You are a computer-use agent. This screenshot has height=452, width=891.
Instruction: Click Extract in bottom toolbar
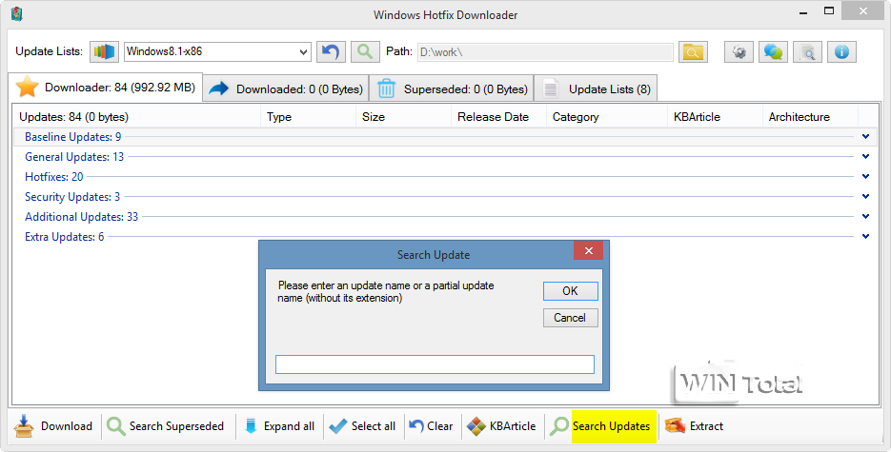pyautogui.click(x=695, y=426)
